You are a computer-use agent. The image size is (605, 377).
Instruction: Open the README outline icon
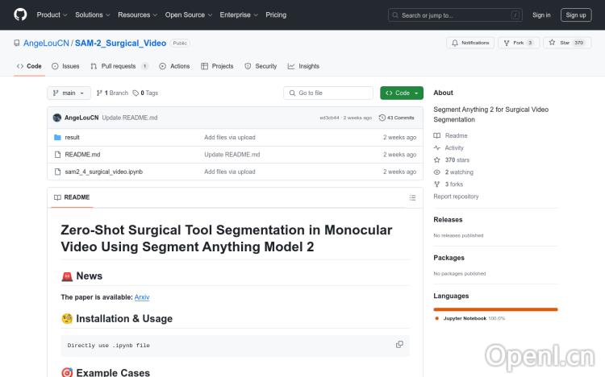click(412, 197)
